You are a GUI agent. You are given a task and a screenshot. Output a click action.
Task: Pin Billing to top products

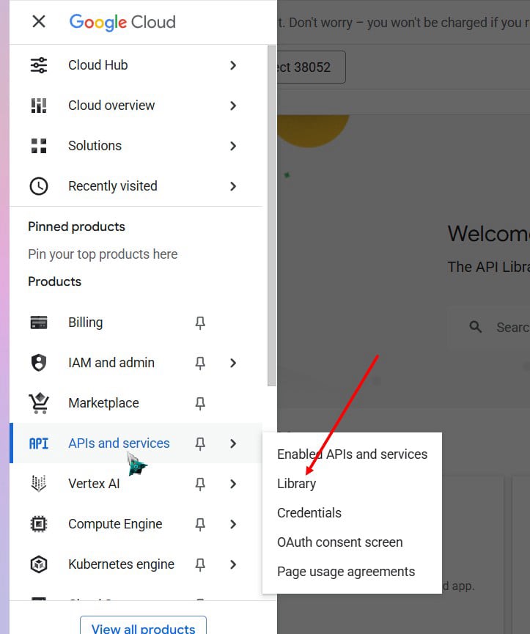(x=200, y=322)
